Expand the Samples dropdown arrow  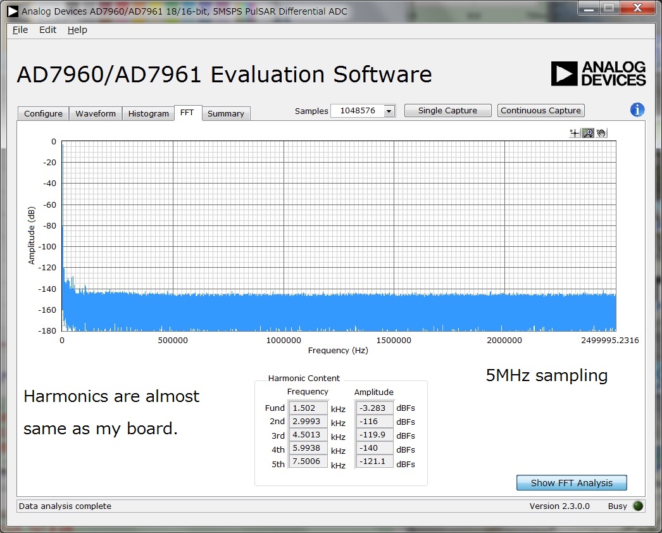tap(389, 111)
